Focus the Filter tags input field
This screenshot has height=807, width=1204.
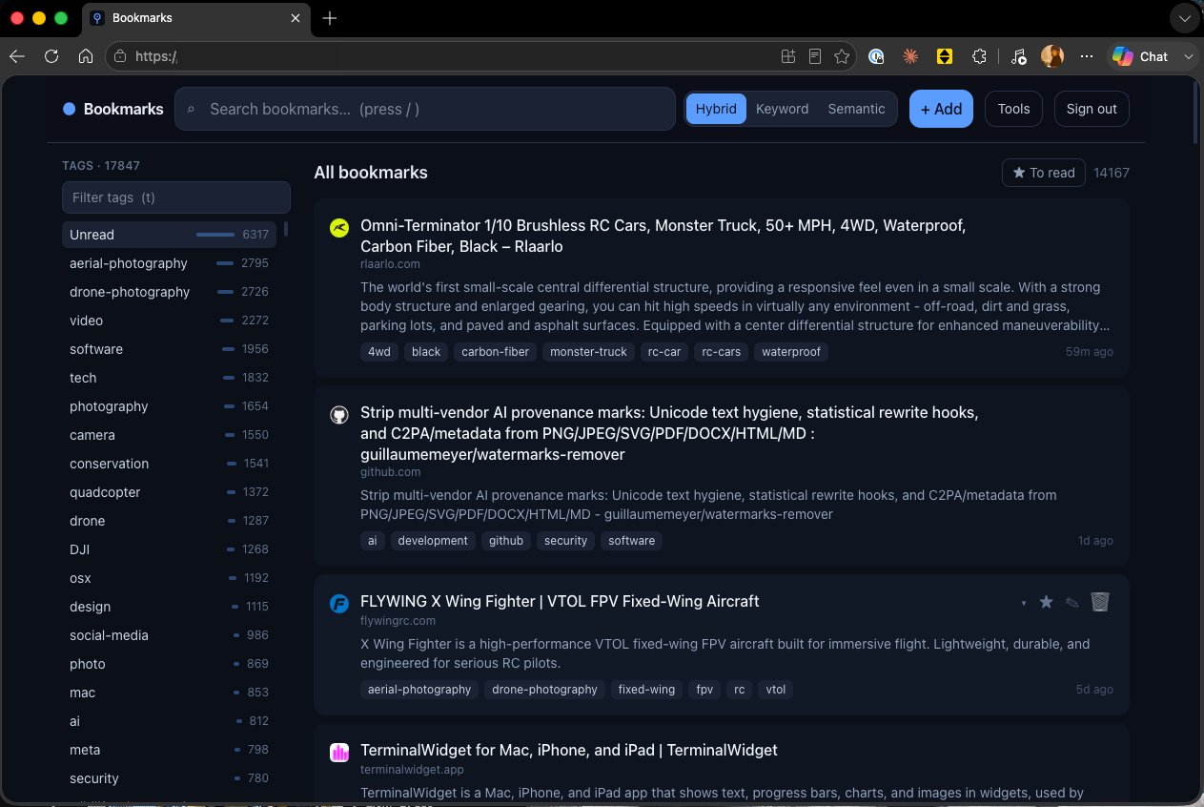click(x=176, y=197)
